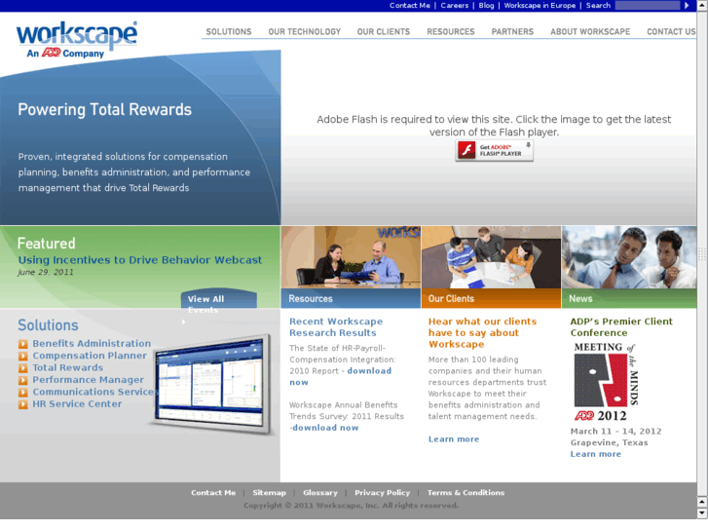The image size is (708, 531).
Task: Open the About Workscape menu
Action: pos(590,31)
